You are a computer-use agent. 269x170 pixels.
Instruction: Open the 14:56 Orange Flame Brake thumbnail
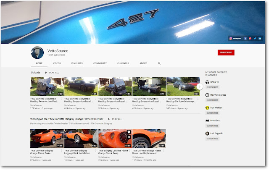click(x=47, y=139)
